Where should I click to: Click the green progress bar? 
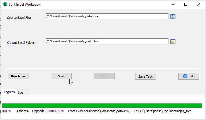click(102, 105)
